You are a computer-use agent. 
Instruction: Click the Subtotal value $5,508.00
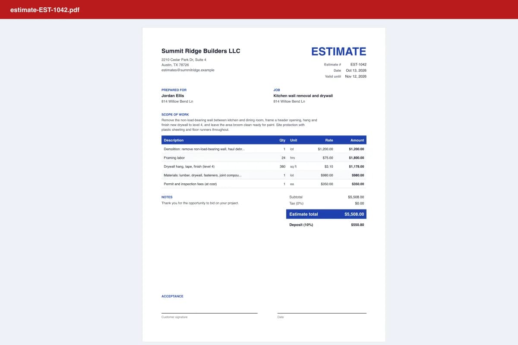tap(356, 197)
